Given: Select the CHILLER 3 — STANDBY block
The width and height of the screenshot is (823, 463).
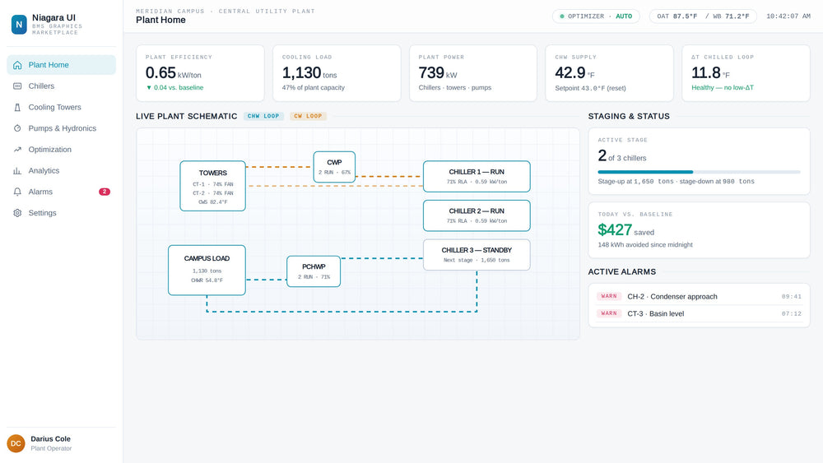Looking at the screenshot, I should click(x=477, y=255).
